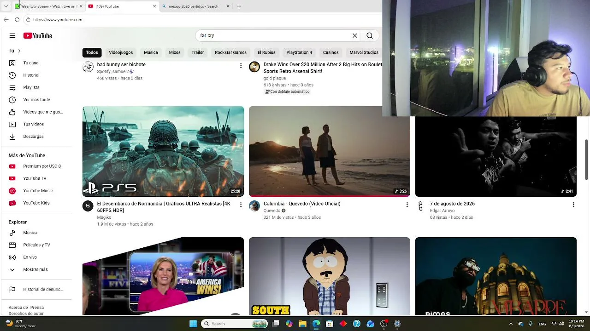Open 'Videos que me gustan' liked videos
590x331 pixels.
(x=37, y=112)
